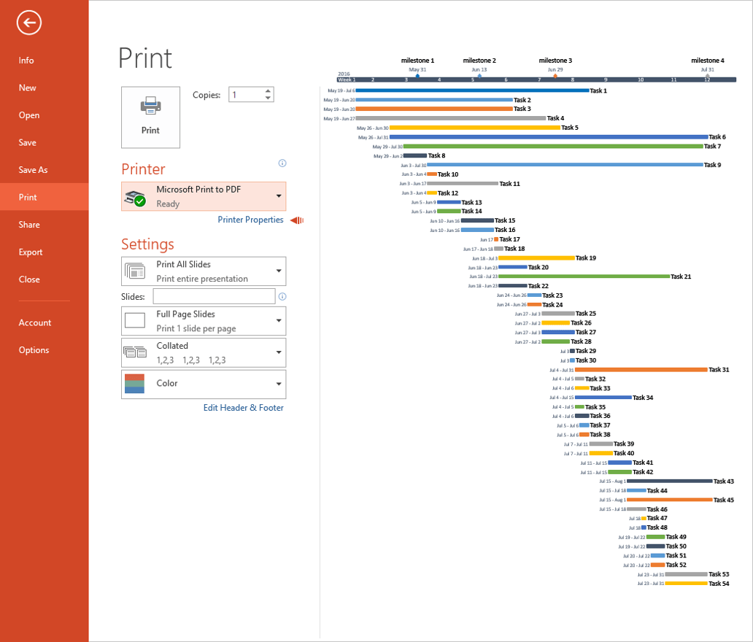Screen dimensions: 753x642
Task: Click the Print All Slides preview icon
Action: point(136,271)
